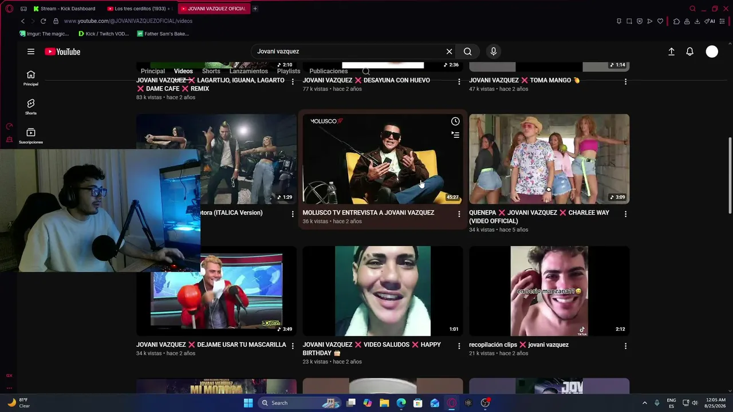
Task: Open options for MOLUSCO TV ENTREVISTA video
Action: (459, 214)
